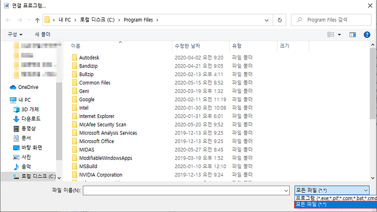Select the Common Files folder icon
Image resolution: width=377 pixels, height=212 pixels.
point(75,83)
